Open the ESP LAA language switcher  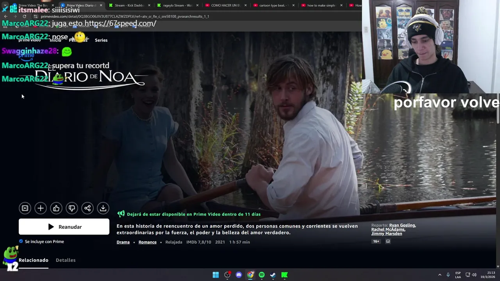click(458, 275)
